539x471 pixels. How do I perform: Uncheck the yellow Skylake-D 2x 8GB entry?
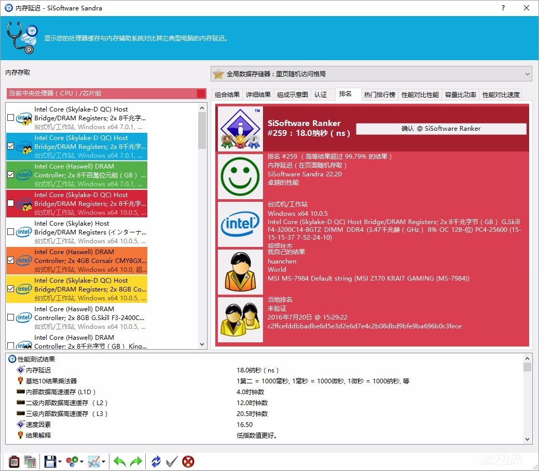[x=11, y=289]
